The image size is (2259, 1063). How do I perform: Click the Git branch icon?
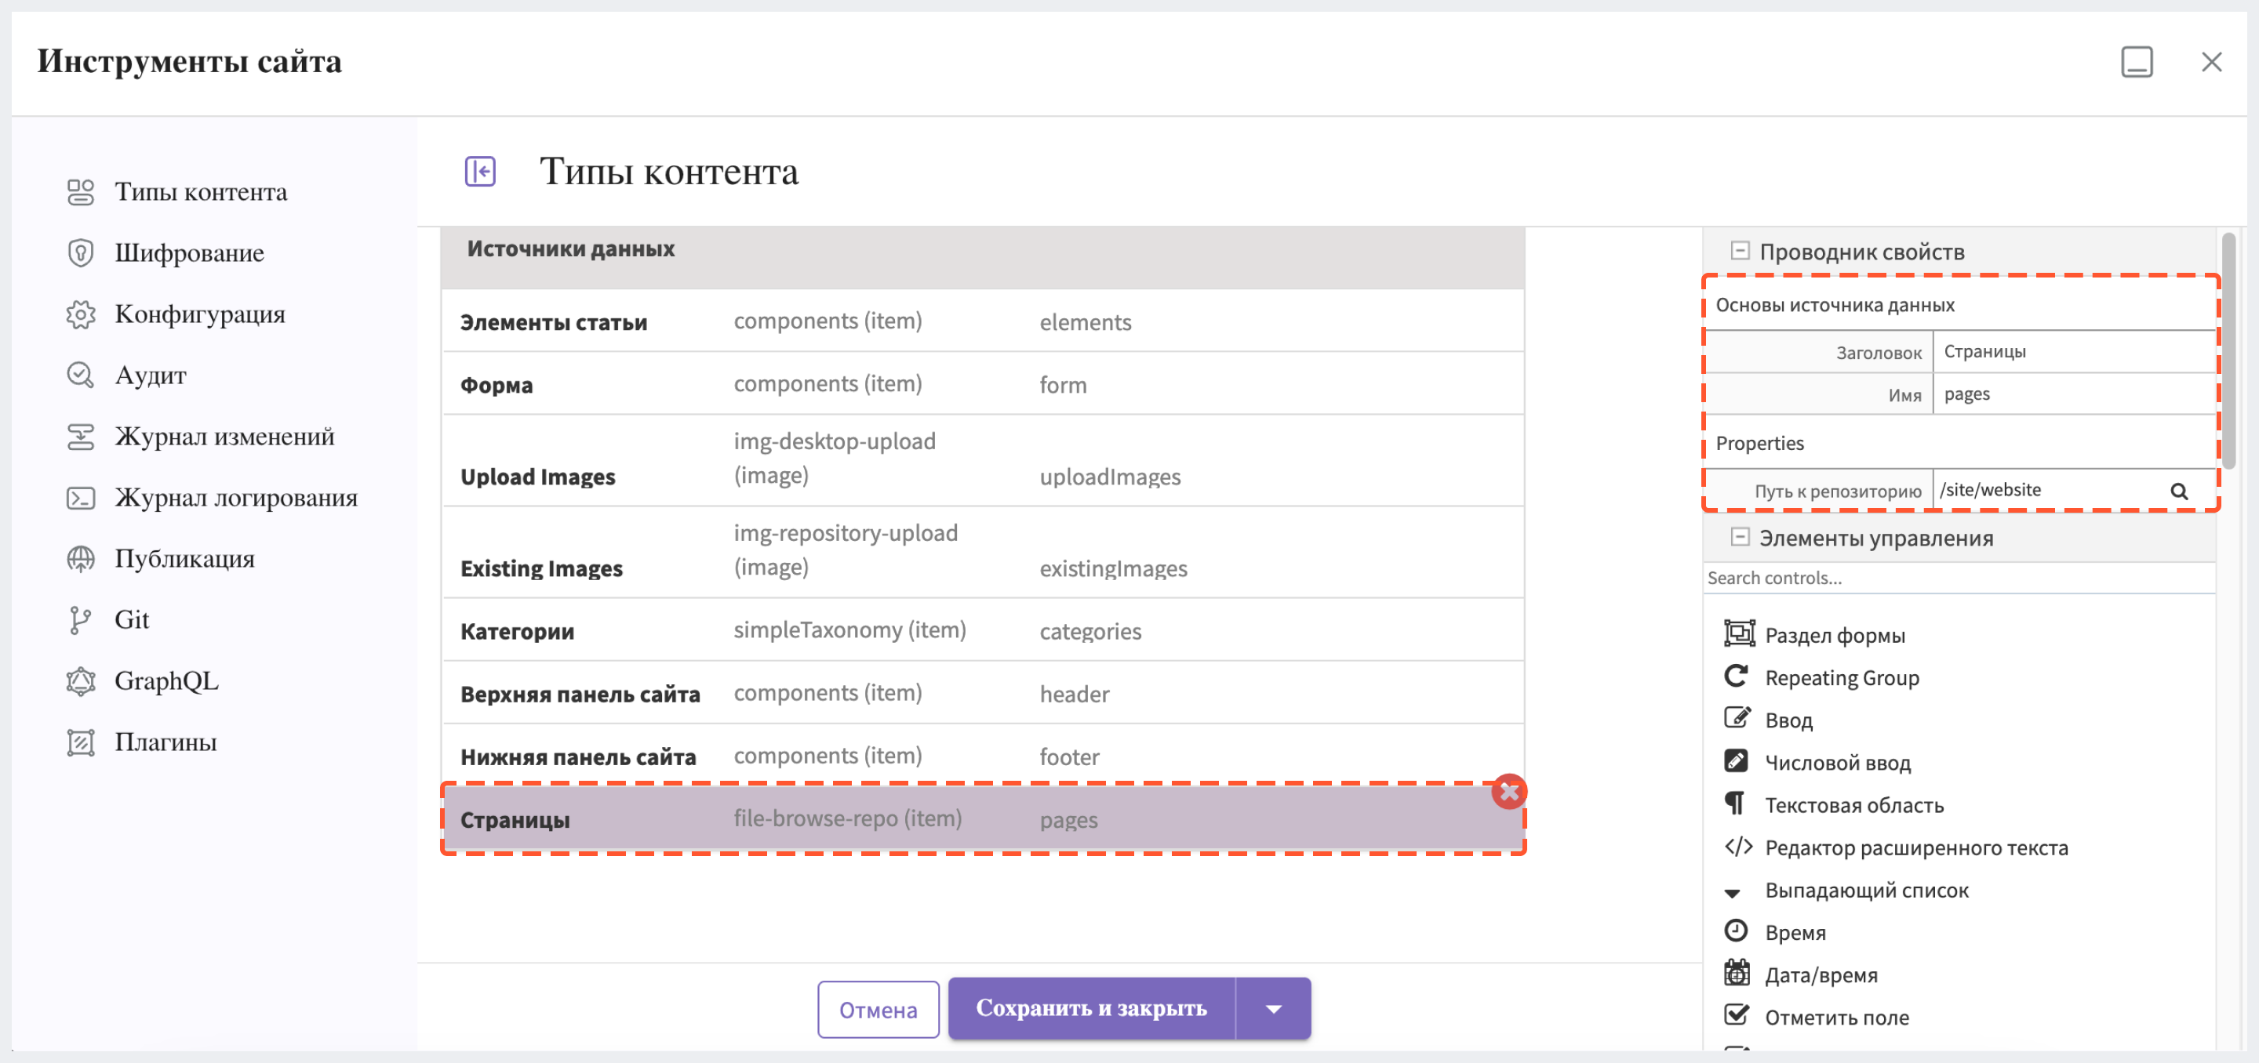click(x=80, y=619)
